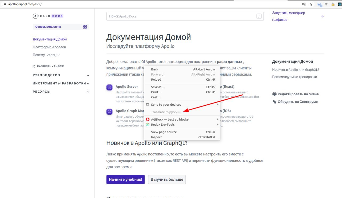Open Редактировать на GitHub link
The height and width of the screenshot is (198, 342).
point(296,94)
